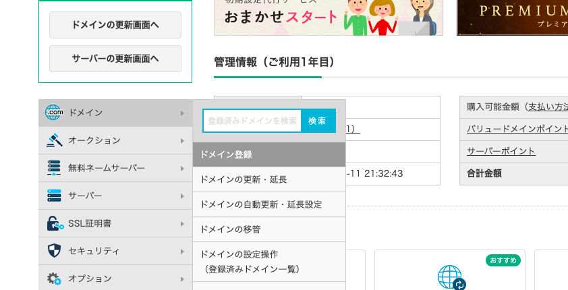The height and width of the screenshot is (290, 568).
Task: Expand the サーバー submenu arrow
Action: coord(182,196)
